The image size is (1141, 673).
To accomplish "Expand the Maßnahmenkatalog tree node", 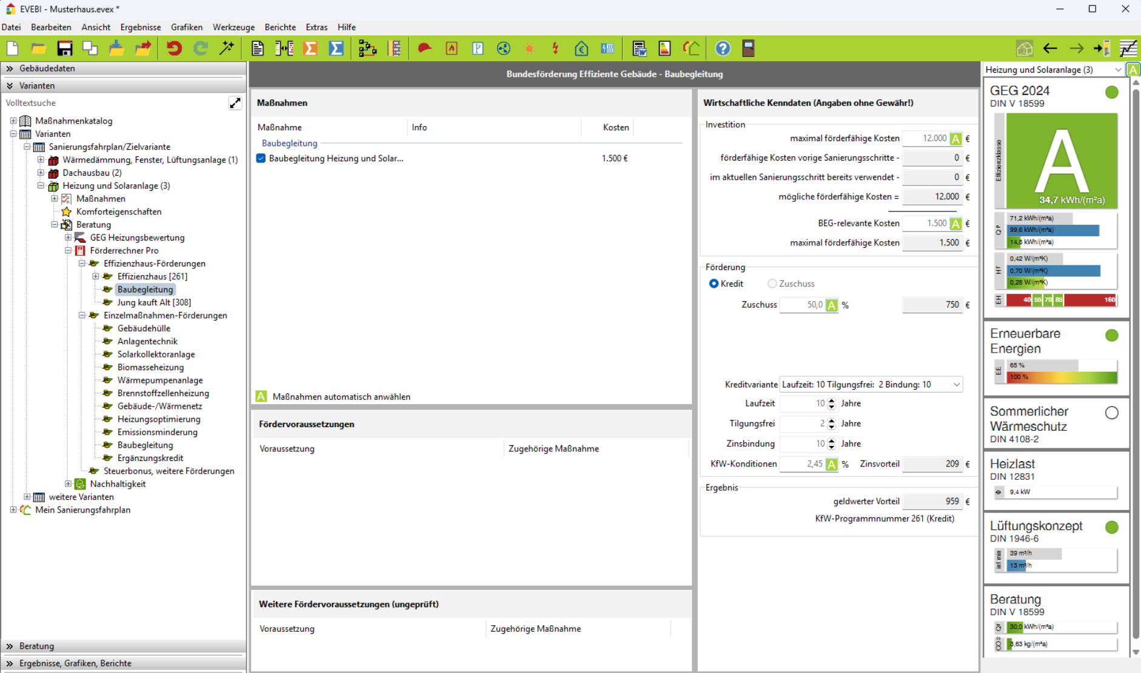I will coord(13,121).
